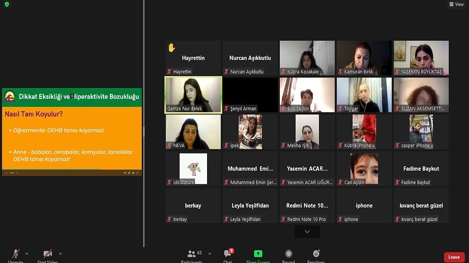Click the Record icon
Image resolution: width=469 pixels, height=263 pixels.
[x=288, y=254]
